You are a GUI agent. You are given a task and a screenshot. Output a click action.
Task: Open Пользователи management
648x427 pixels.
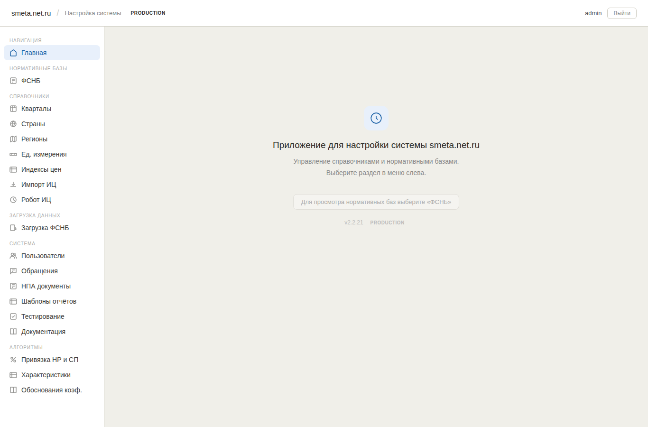[x=52, y=256]
